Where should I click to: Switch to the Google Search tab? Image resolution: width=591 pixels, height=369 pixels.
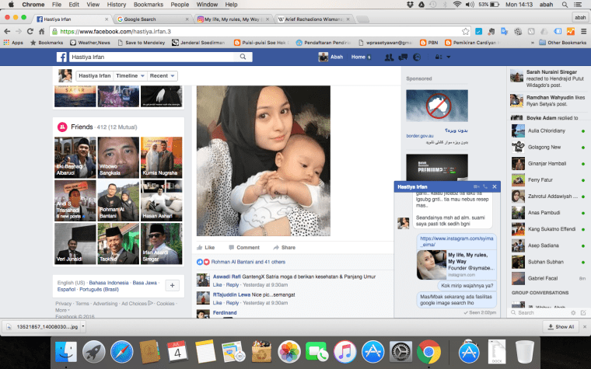152,19
